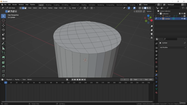Screen dimensions: 187x105
Task: Open the Global orientation dropdown
Action: pyautogui.click(x=74, y=8)
